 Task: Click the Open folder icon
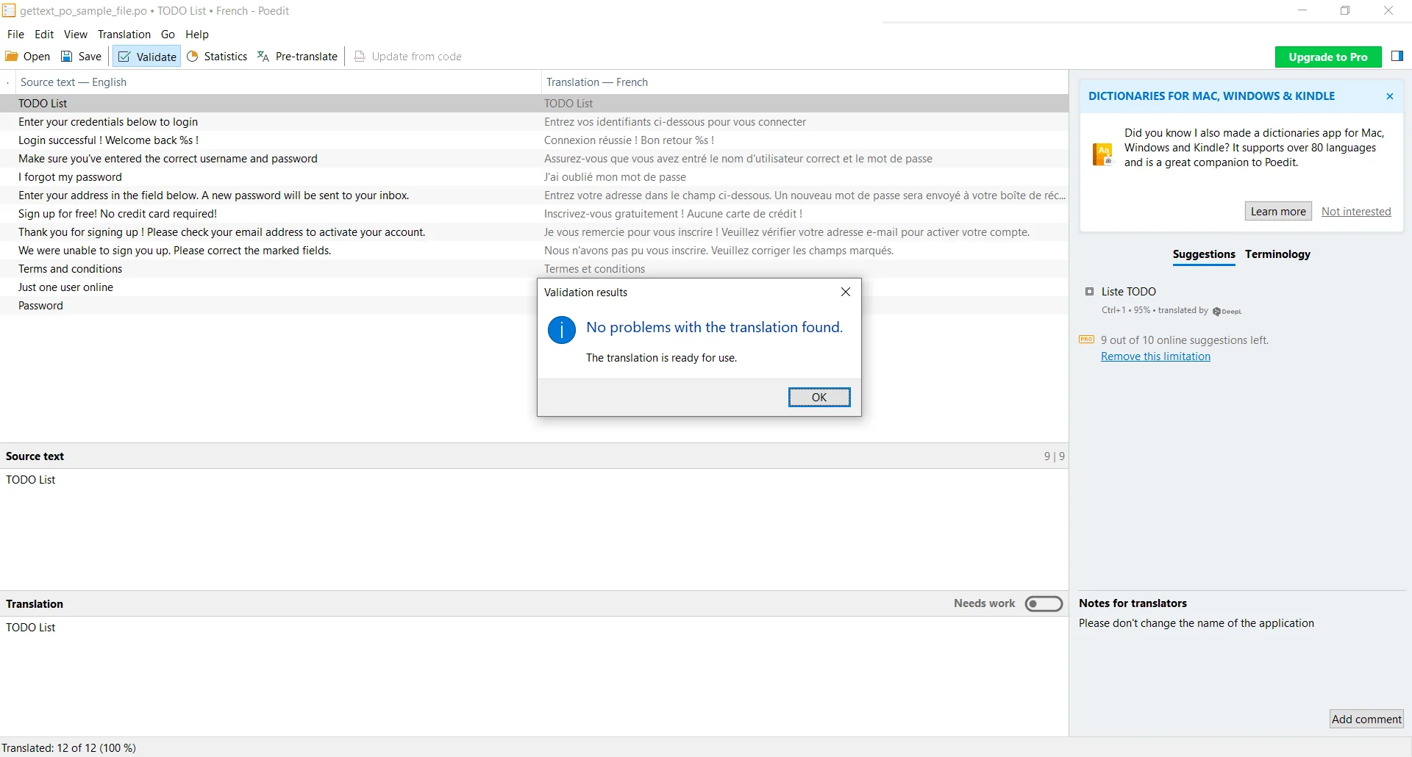click(12, 57)
